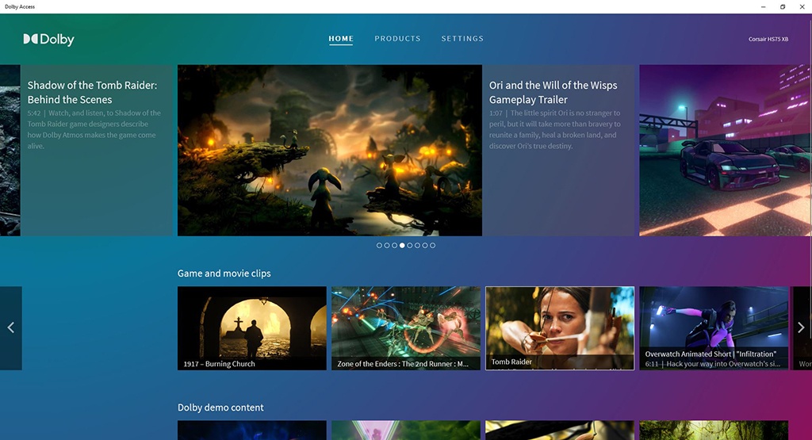Click the Shadow of the Tomb Raider description text
Screen dimensions: 812x440
[x=94, y=129]
